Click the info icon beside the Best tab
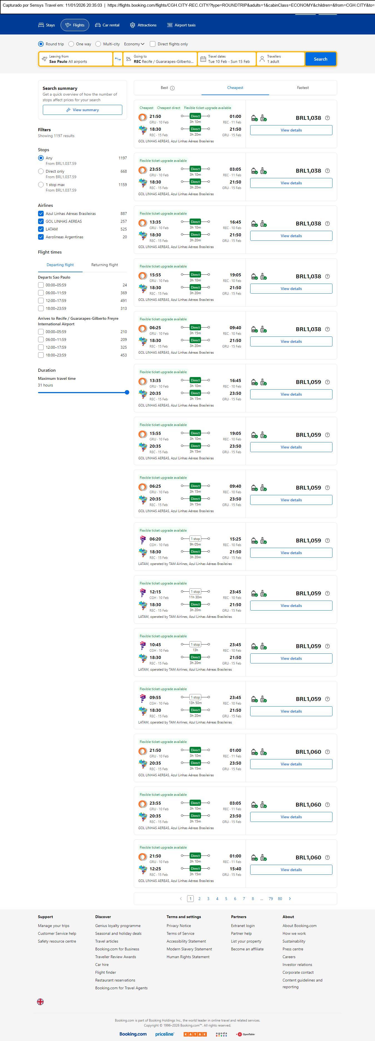This screenshot has height=1041, width=375. tap(173, 88)
